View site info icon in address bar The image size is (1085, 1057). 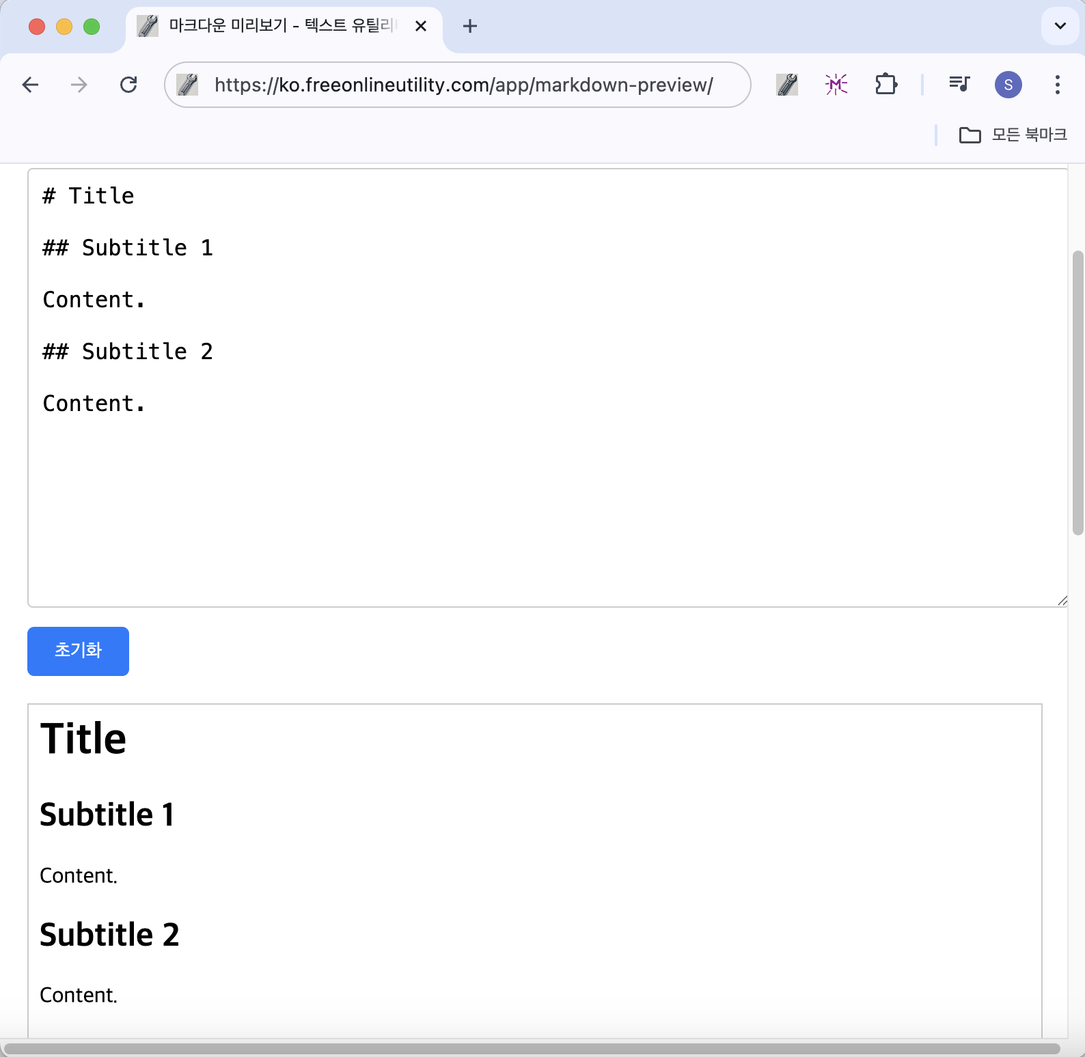click(x=187, y=85)
